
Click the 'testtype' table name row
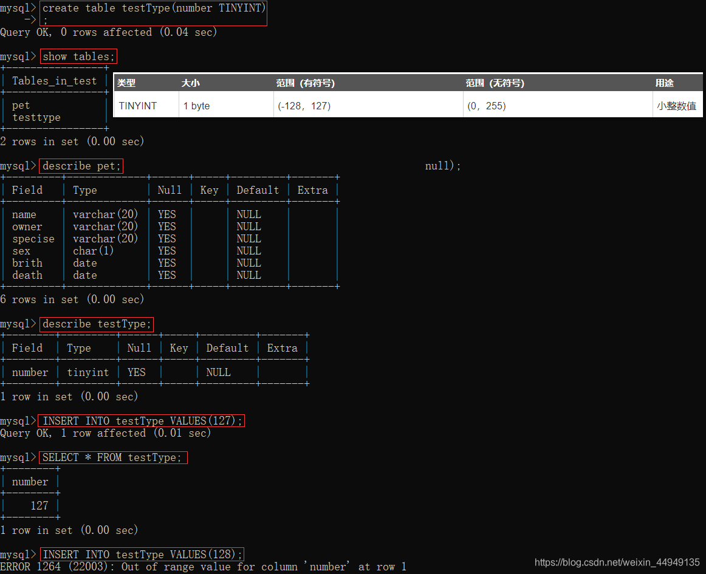tap(36, 117)
